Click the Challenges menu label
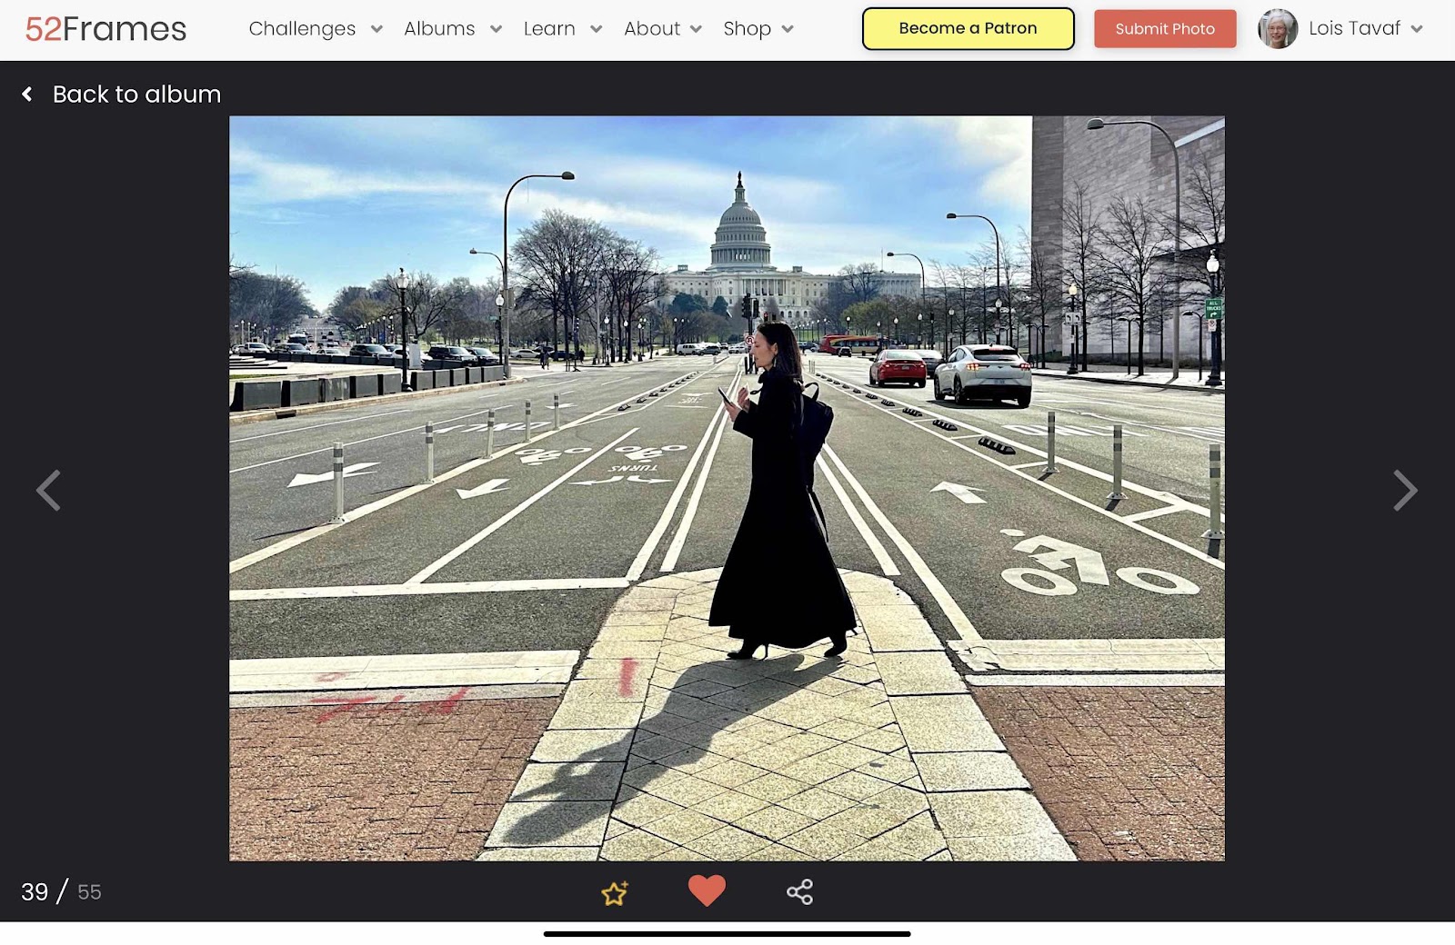The height and width of the screenshot is (945, 1455). pyautogui.click(x=302, y=28)
